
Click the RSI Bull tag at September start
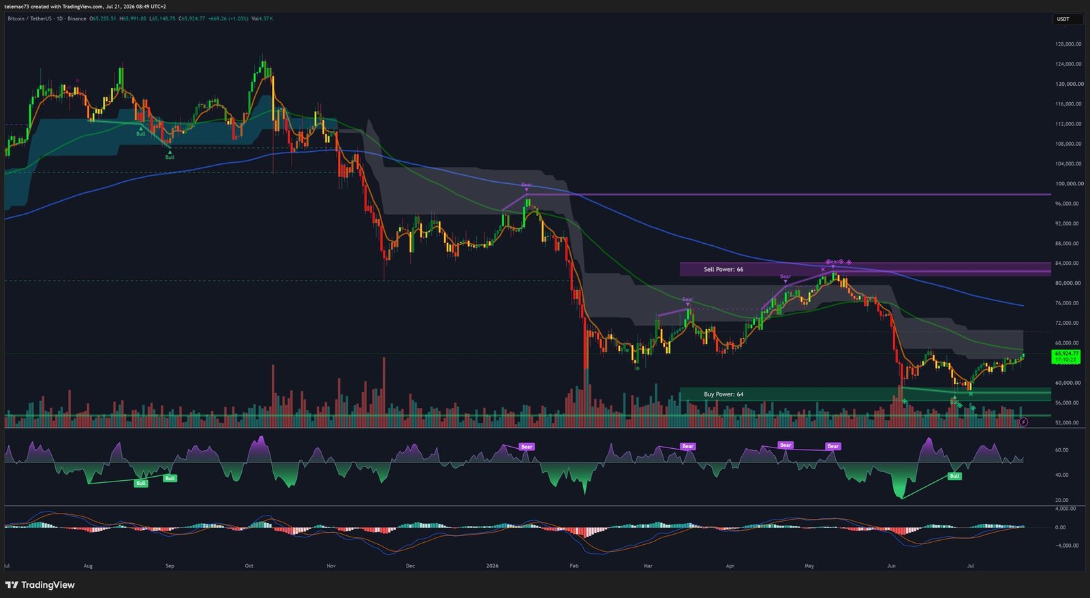point(170,478)
